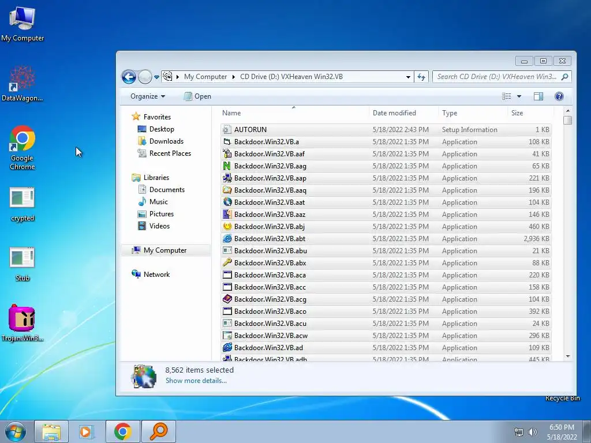Click the Forward navigation arrow
The image size is (591, 443).
[145, 77]
